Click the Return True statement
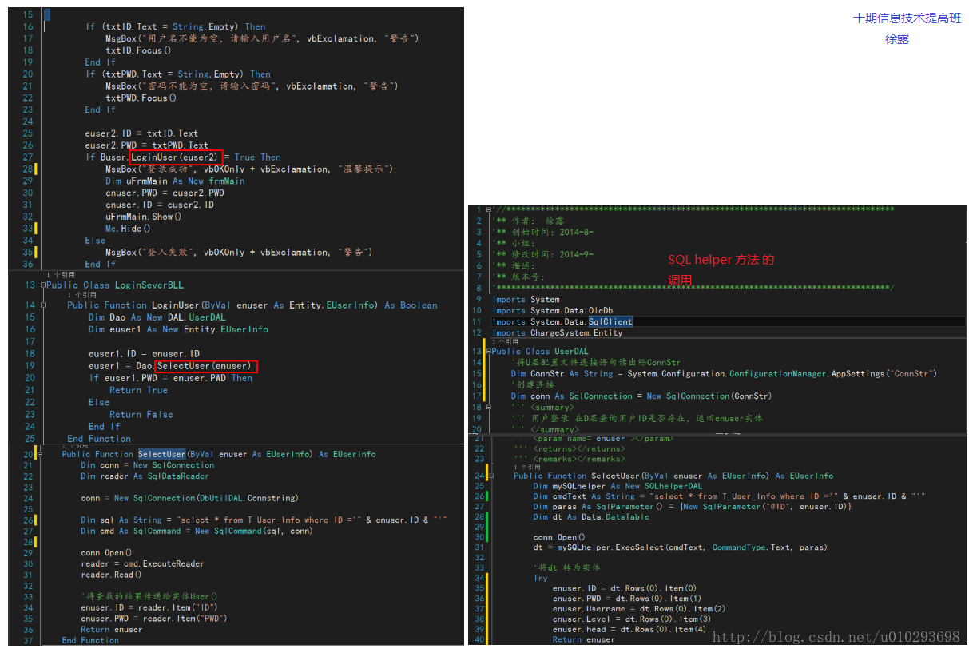This screenshot has width=969, height=653. 138,390
